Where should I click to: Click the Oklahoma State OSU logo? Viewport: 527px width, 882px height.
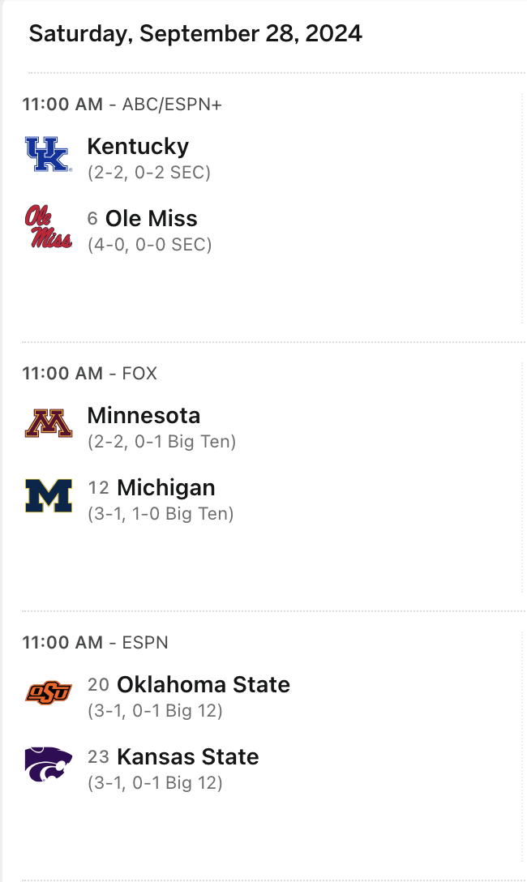coord(49,692)
